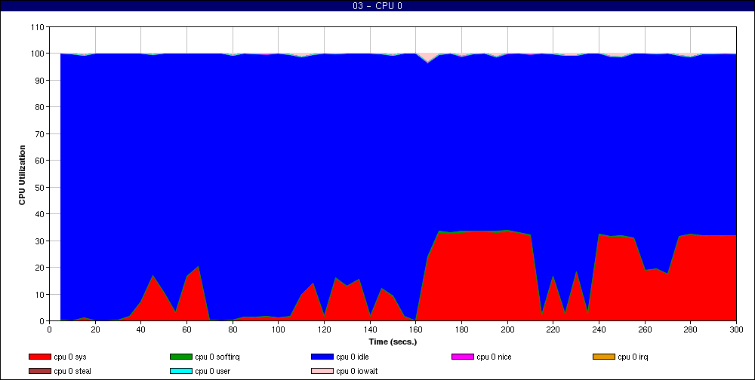755x380 pixels.
Task: Click the x-axis tick label 240
Action: [x=599, y=329]
